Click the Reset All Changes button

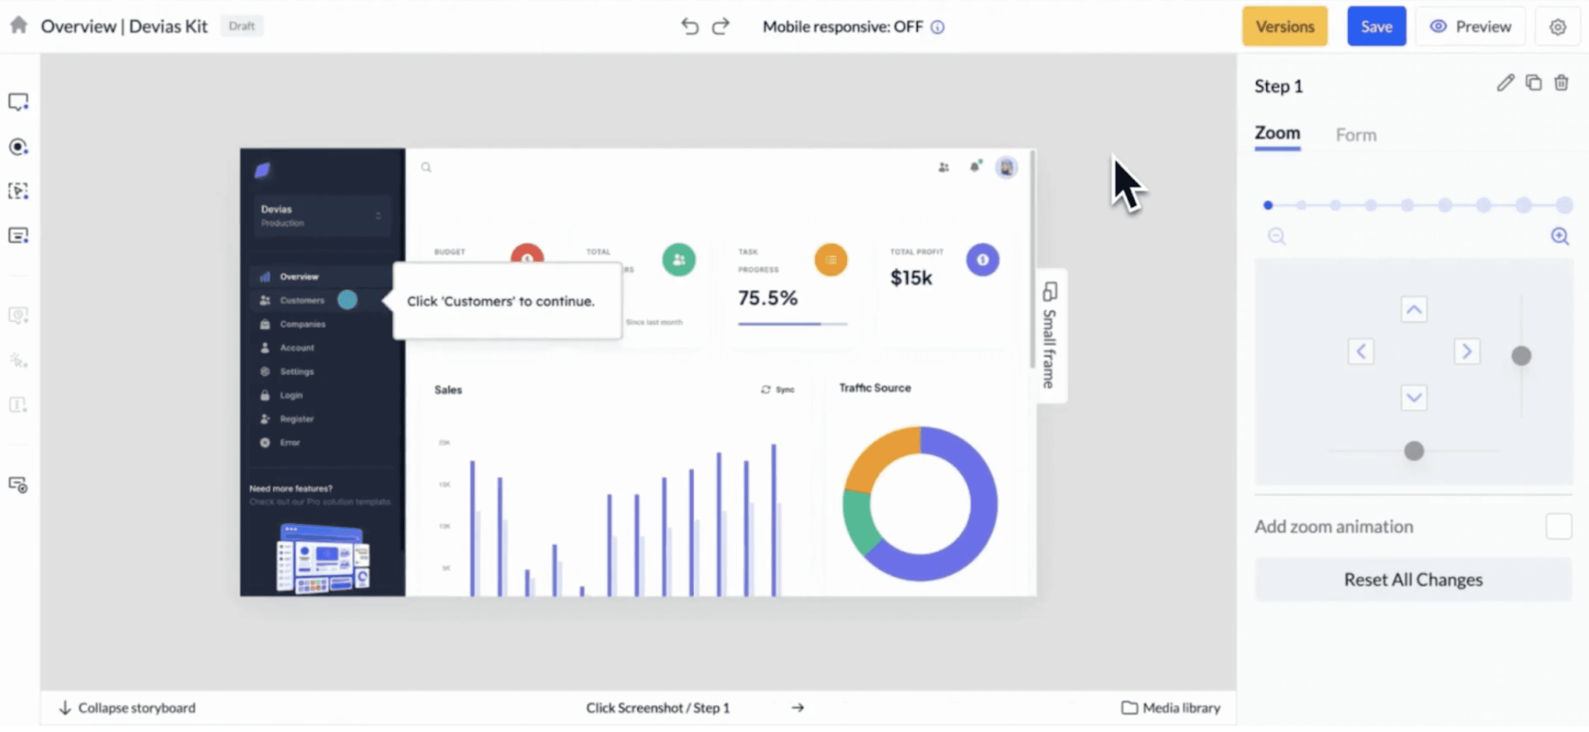tap(1413, 580)
